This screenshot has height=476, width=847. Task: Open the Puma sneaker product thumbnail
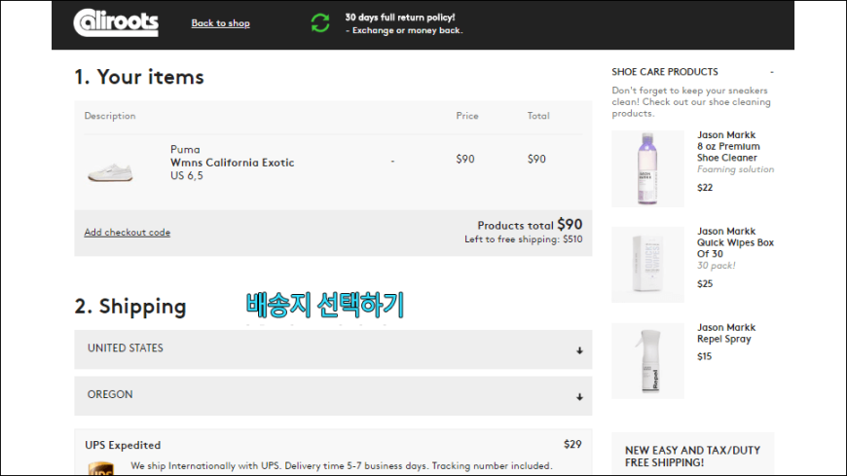110,172
